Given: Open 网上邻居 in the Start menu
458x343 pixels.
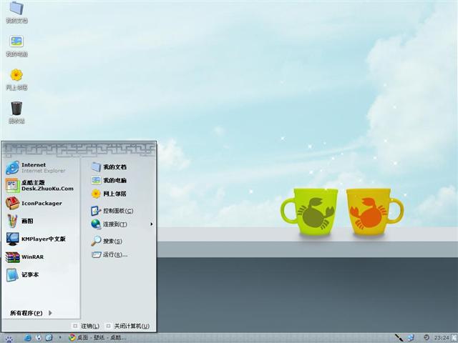Looking at the screenshot, I should click(x=109, y=194).
